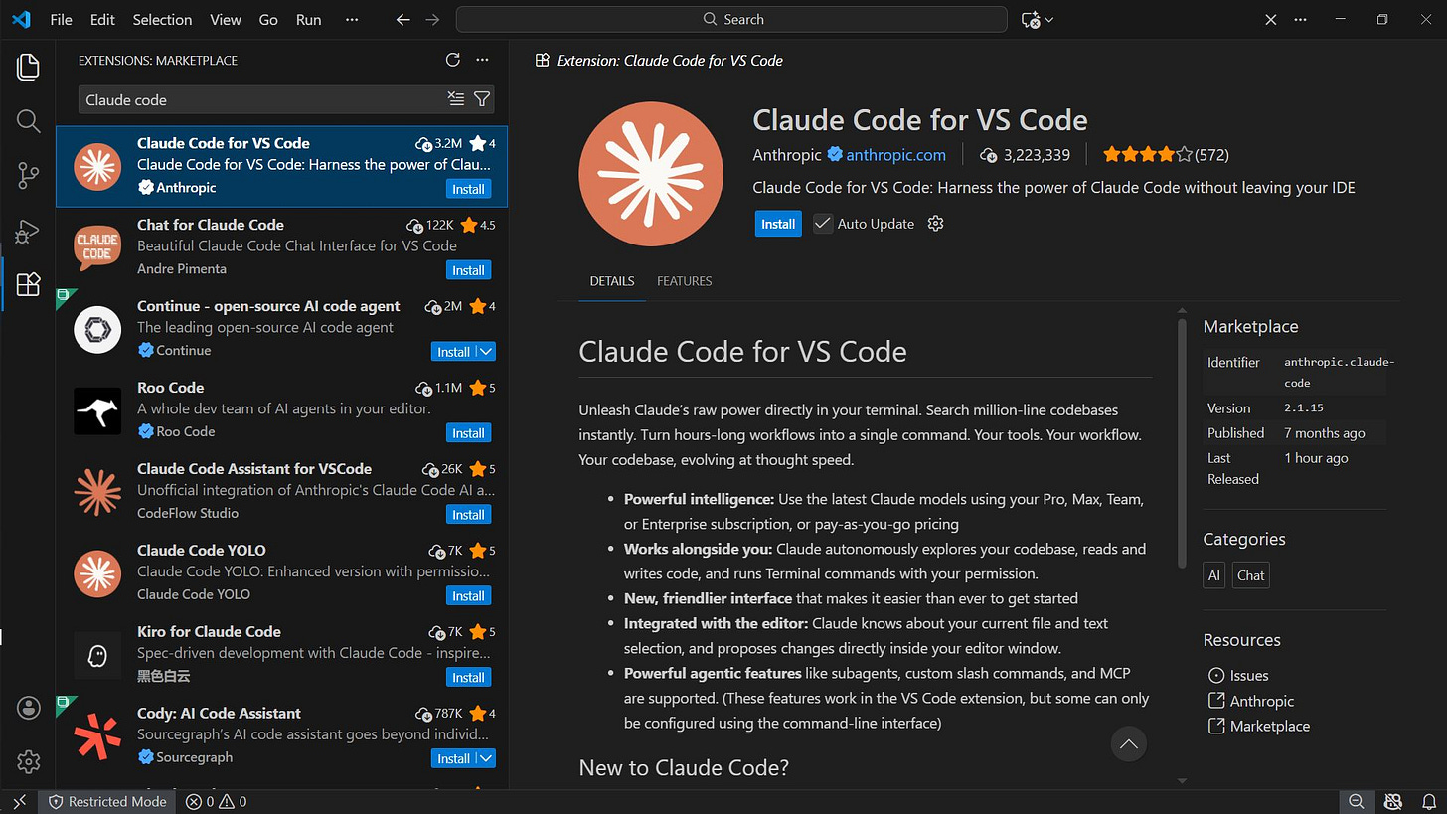
Task: Select Kiro for Claude Code list entry
Action: click(x=282, y=654)
